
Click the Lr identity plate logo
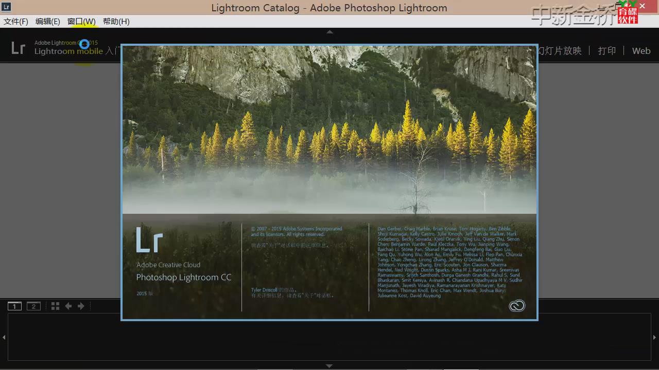click(x=18, y=48)
